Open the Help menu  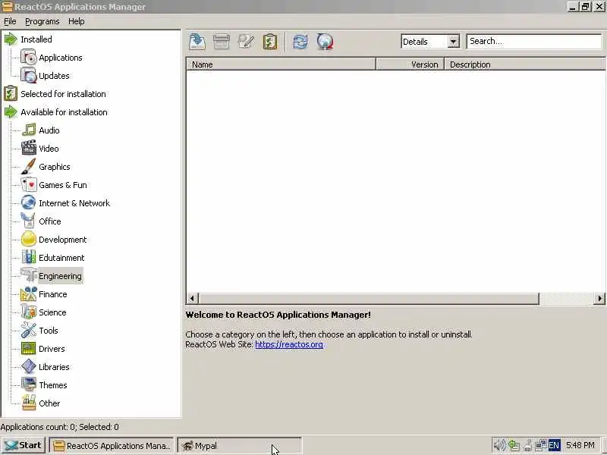coord(77,21)
